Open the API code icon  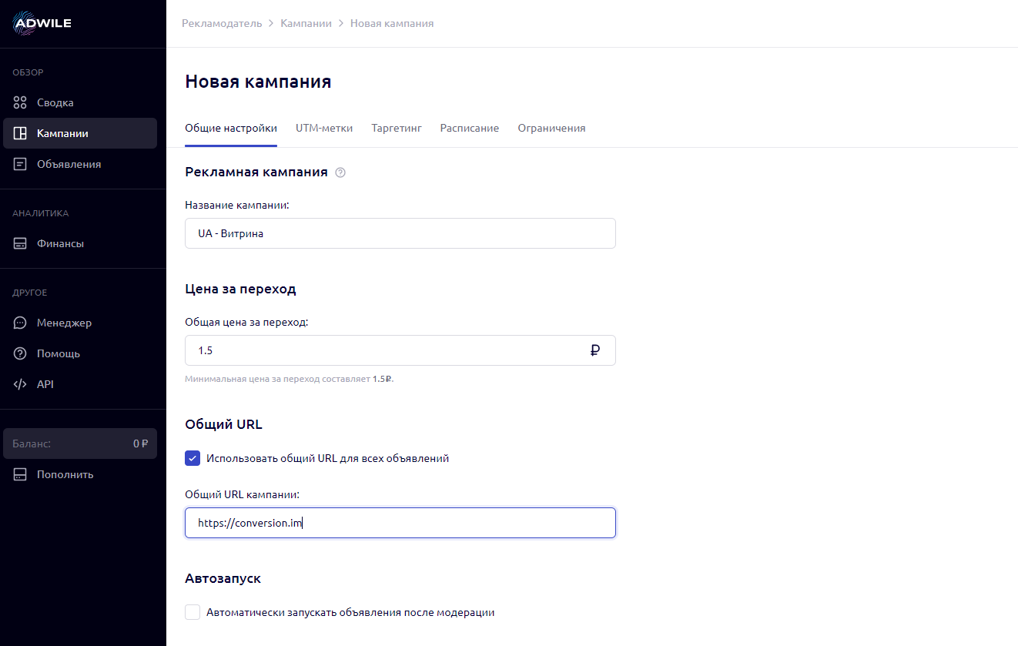point(20,384)
